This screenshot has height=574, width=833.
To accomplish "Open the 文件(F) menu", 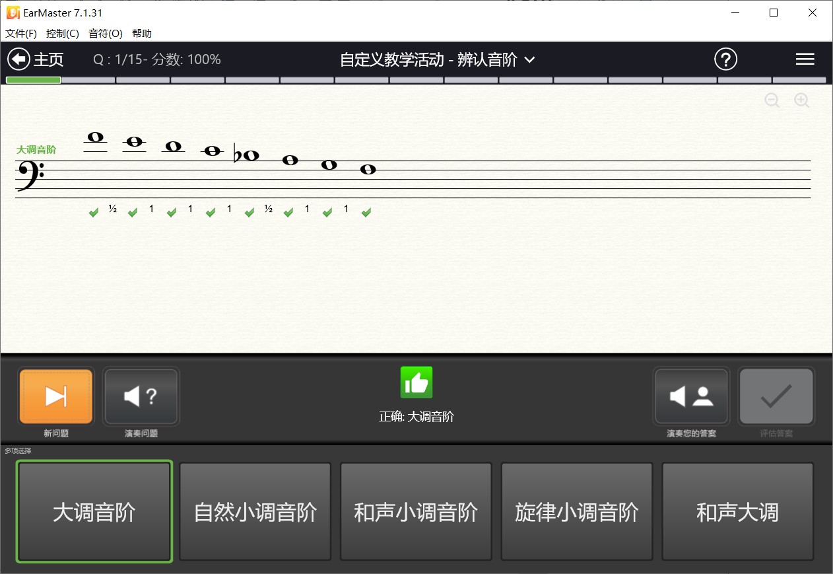I will click(x=20, y=33).
